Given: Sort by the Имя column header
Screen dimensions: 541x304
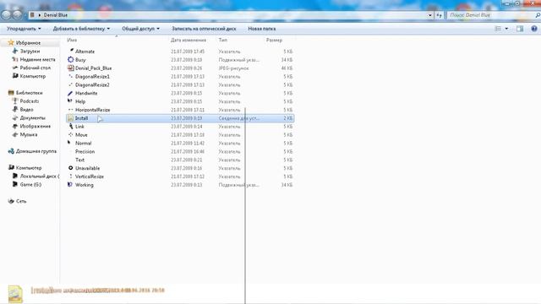Looking at the screenshot, I should point(72,40).
